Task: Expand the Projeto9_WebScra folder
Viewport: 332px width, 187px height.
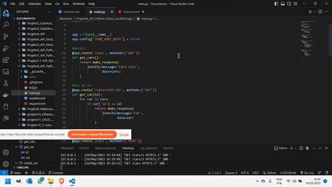Action: pos(19,109)
